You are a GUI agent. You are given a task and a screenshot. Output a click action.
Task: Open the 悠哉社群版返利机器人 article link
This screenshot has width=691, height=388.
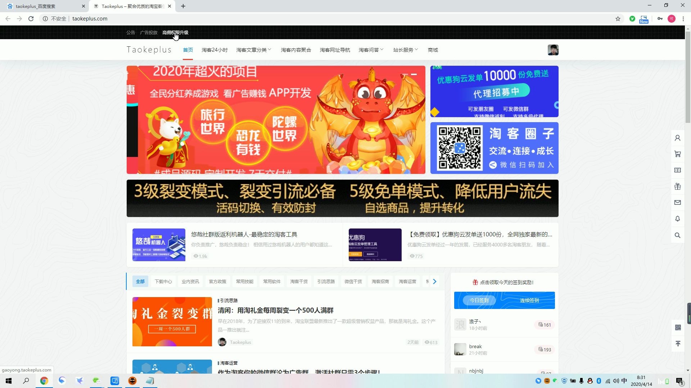click(x=244, y=235)
